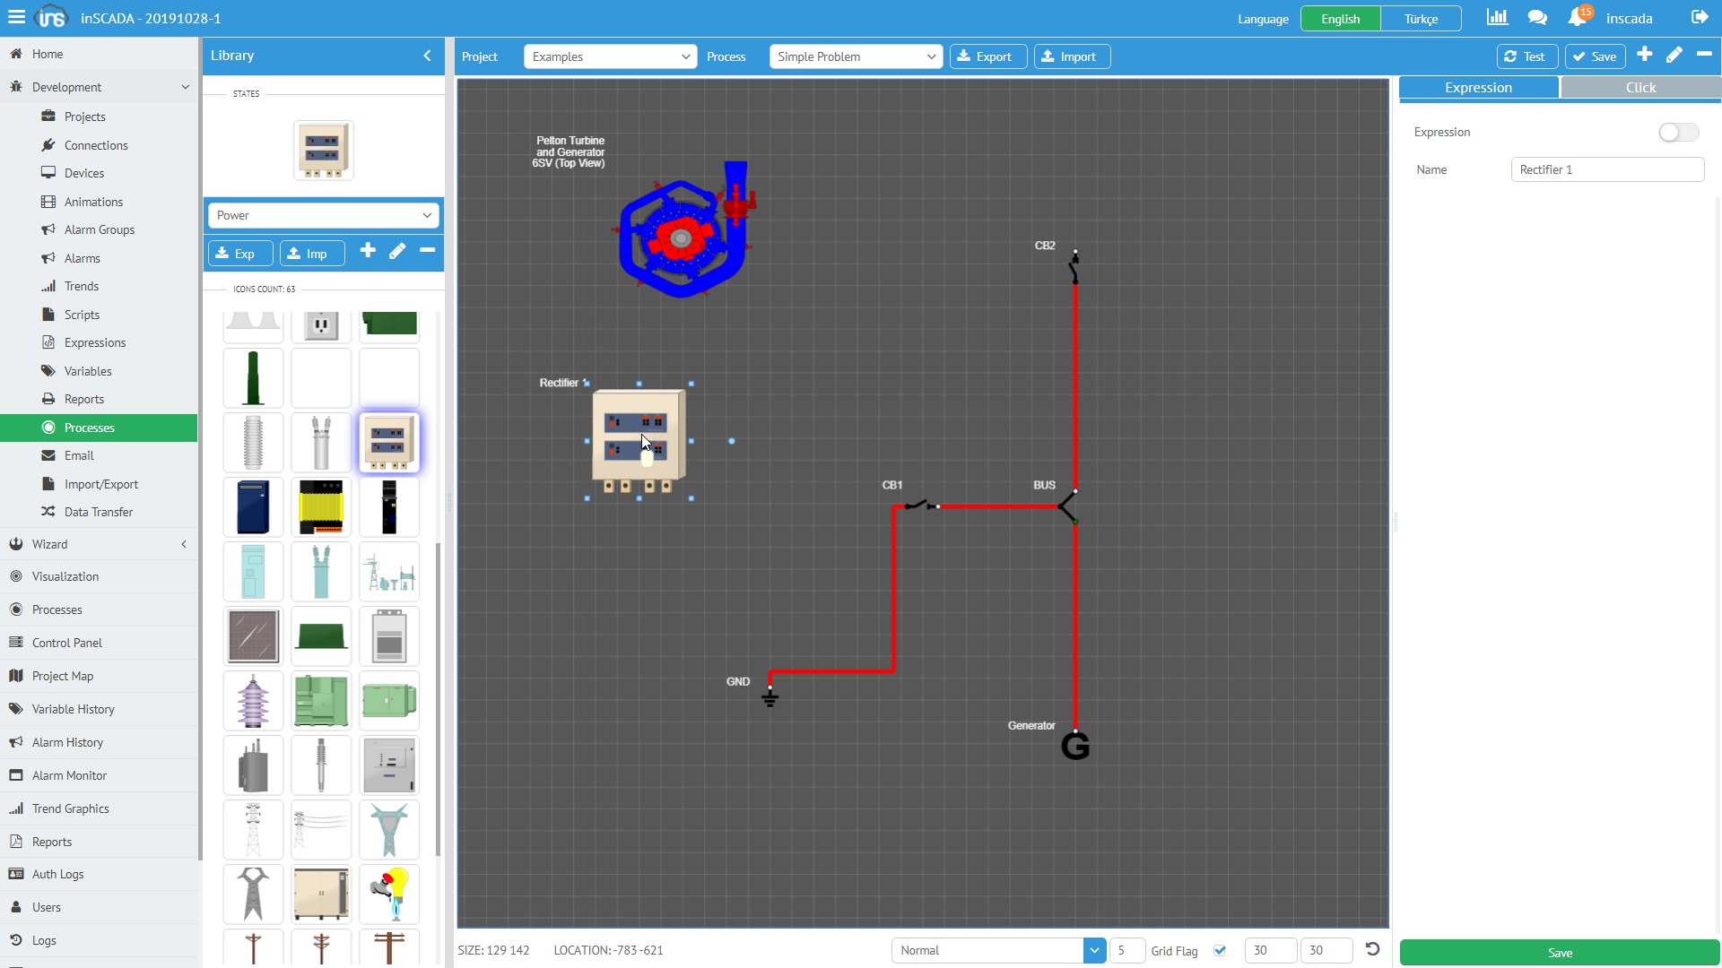Delete the process with the minus icon
The width and height of the screenshot is (1722, 968).
coord(1704,55)
